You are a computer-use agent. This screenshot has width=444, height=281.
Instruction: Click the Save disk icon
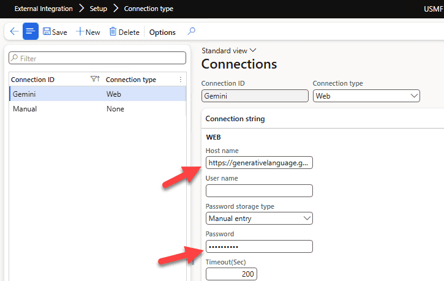tap(47, 32)
